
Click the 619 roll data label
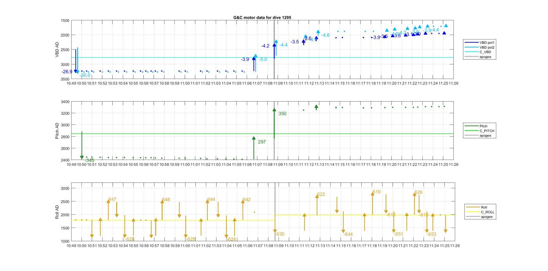click(x=376, y=192)
